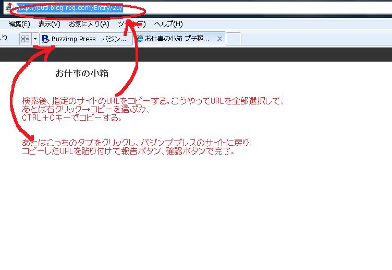Open a new blank tab
The image size is (392, 270).
233,39
